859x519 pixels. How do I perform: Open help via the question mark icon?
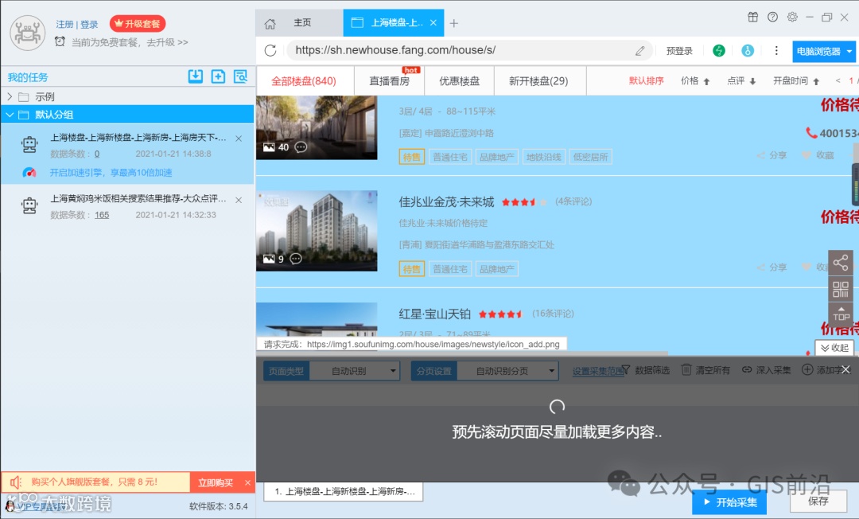(772, 17)
